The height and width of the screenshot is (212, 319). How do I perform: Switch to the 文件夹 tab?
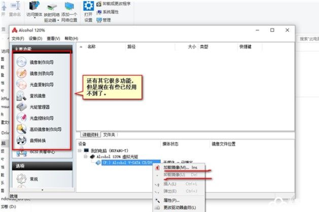(109, 135)
